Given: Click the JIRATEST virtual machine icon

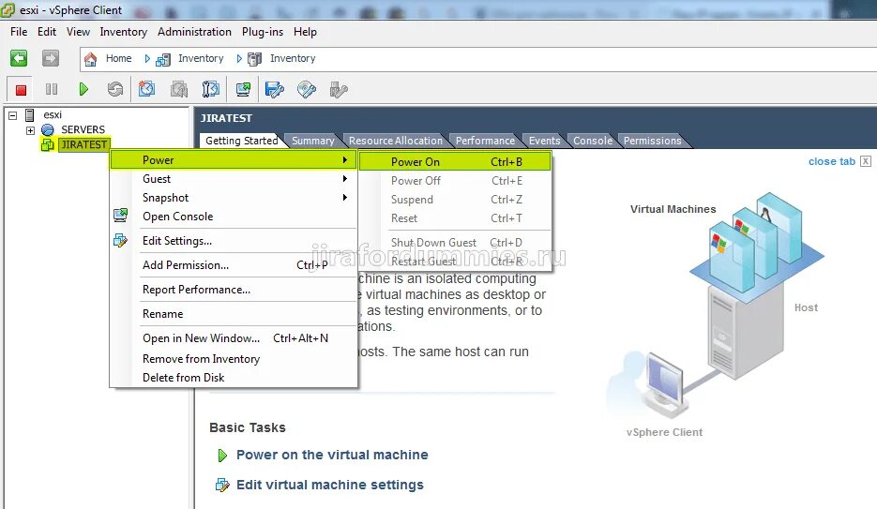Looking at the screenshot, I should tap(48, 144).
